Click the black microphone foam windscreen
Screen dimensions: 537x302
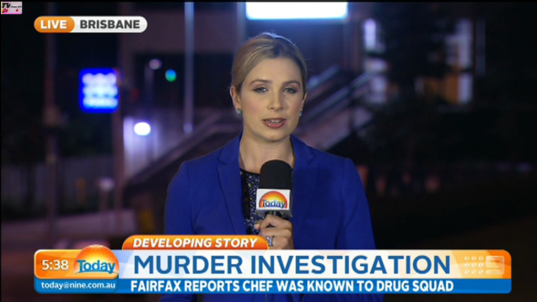(275, 173)
